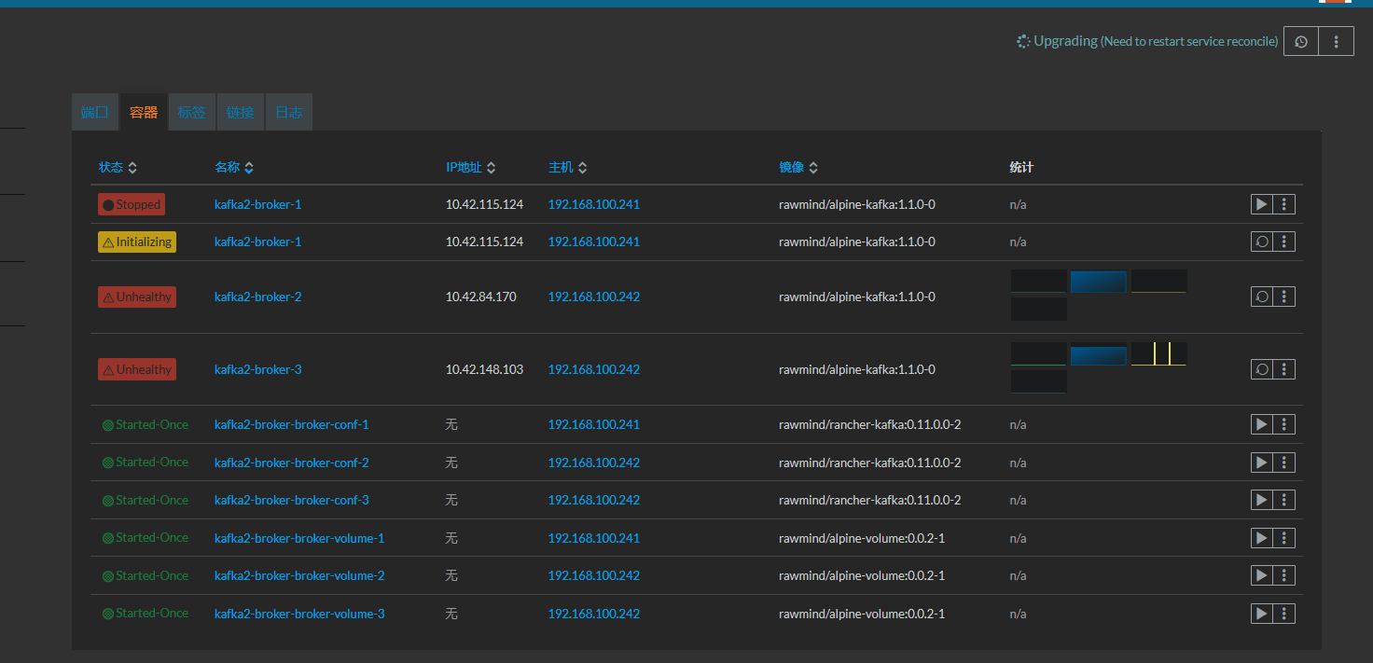
Task: Sort containers by 镜像 column
Action: coord(798,167)
